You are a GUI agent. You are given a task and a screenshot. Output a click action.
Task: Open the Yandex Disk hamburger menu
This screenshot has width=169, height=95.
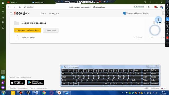point(11,13)
